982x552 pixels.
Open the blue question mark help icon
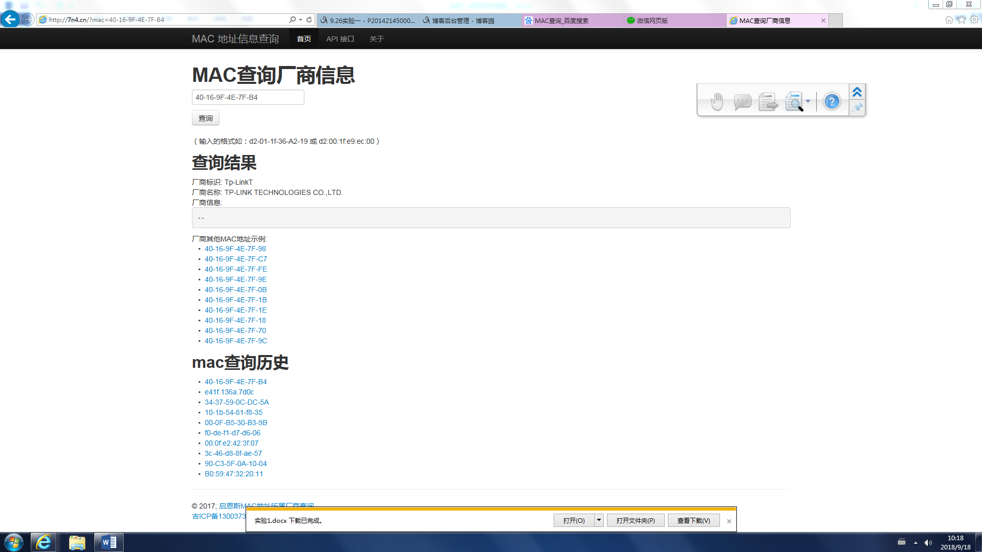[x=832, y=101]
